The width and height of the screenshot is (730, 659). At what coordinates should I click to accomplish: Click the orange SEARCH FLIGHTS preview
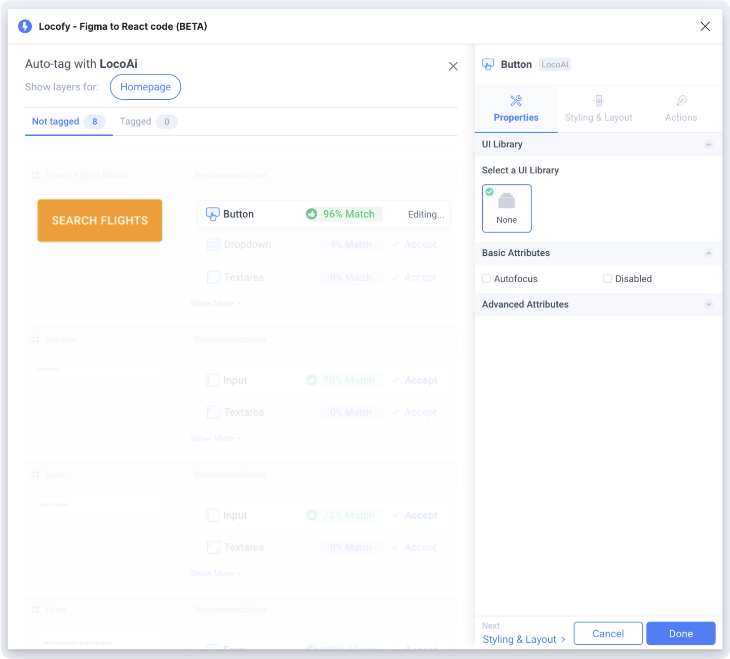[x=100, y=220]
